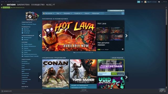This screenshot has height=94, width=168.
Task: Select the last carousel page dot
Action: [92, 52]
